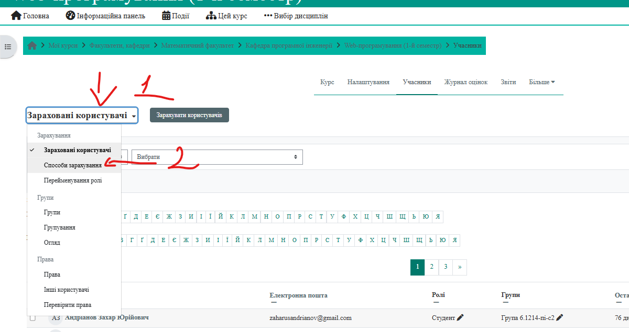Viewport: 629px width, 332px height.
Task: Expand the Більше menu in course navigation
Action: [x=541, y=82]
